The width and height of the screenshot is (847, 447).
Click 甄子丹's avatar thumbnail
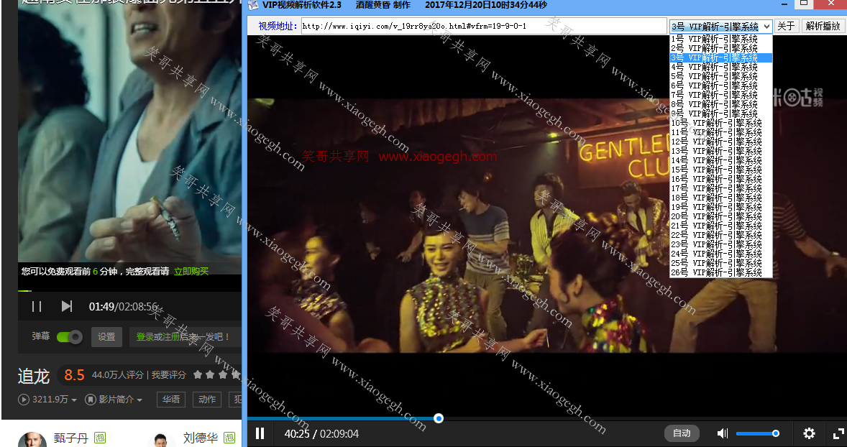coord(32,439)
